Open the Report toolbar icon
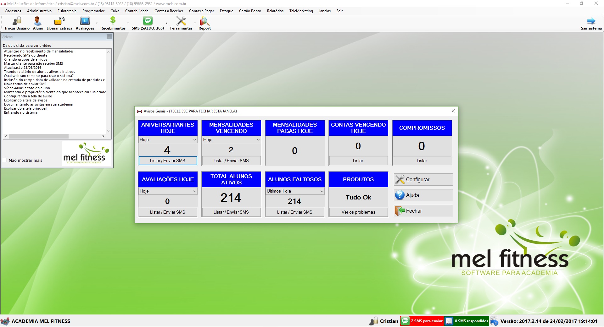604x327 pixels. 204,21
